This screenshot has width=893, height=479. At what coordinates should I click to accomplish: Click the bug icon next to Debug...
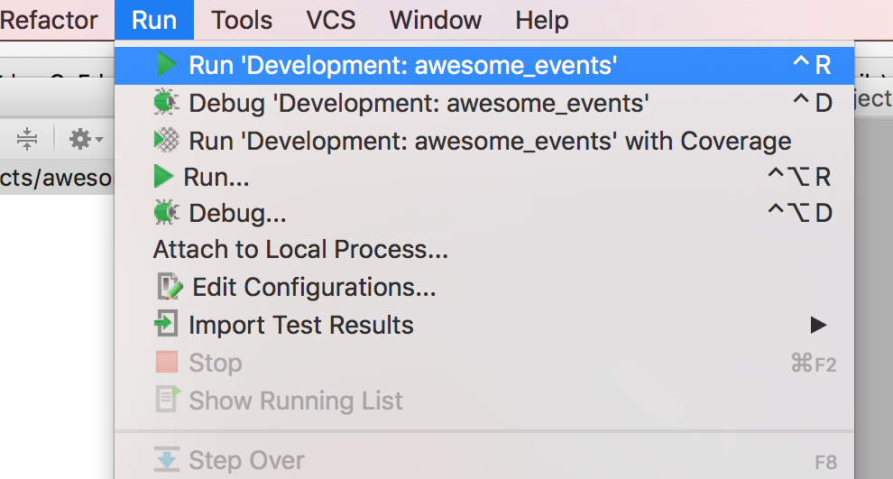[x=166, y=213]
